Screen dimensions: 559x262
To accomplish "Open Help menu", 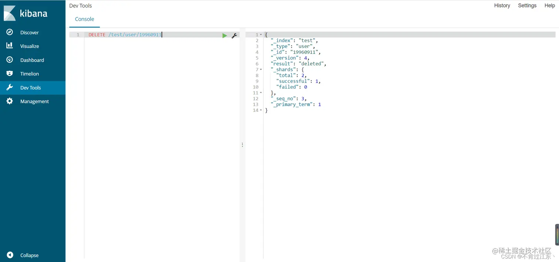I will tap(549, 6).
